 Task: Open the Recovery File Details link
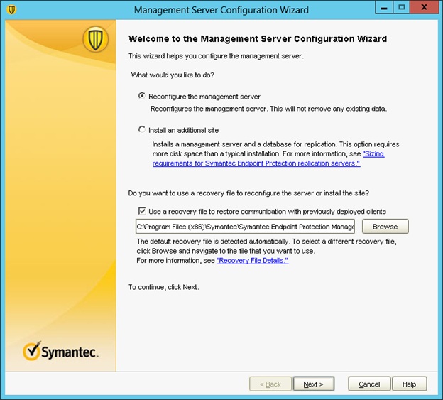[252, 261]
